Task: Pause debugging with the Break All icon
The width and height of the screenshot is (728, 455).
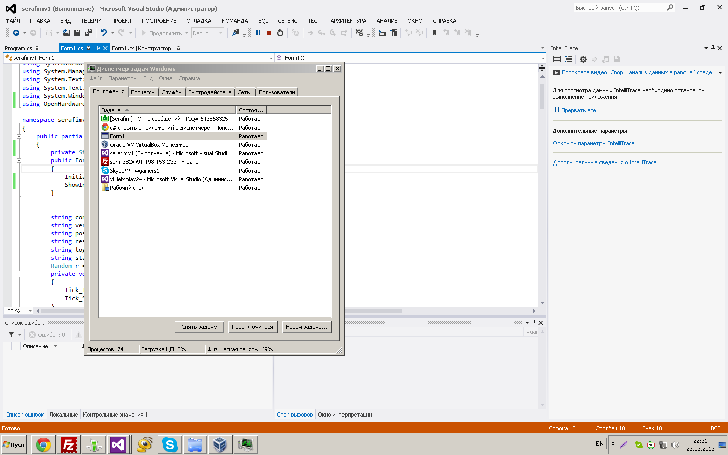Action: 258,33
